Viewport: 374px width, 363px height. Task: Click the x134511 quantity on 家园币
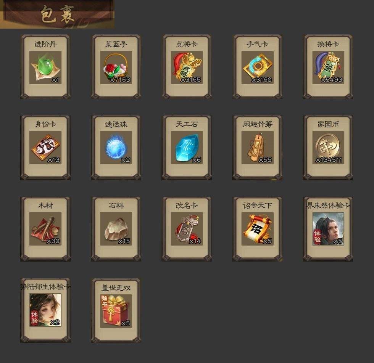329,160
